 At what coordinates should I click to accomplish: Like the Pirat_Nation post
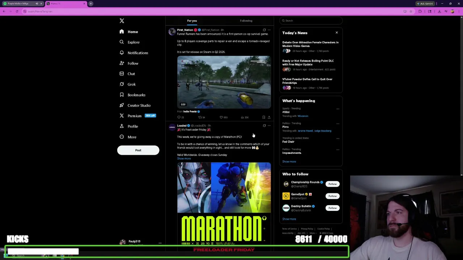223,117
